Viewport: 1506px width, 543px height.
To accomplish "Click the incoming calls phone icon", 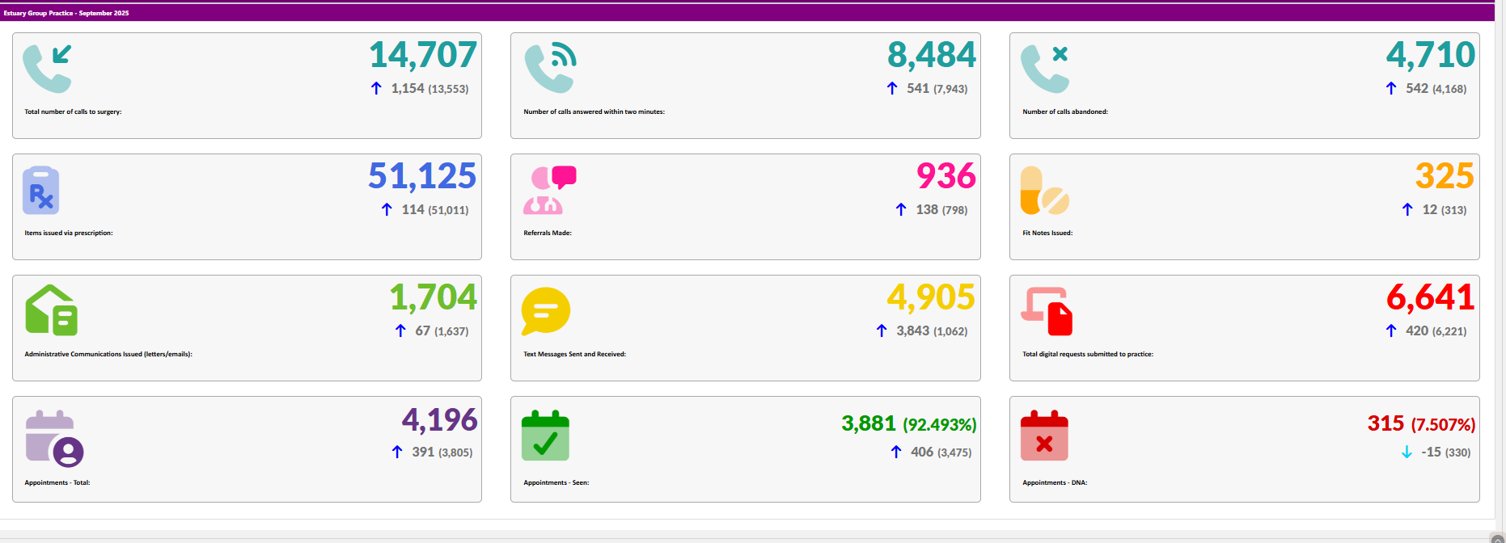I will point(47,69).
